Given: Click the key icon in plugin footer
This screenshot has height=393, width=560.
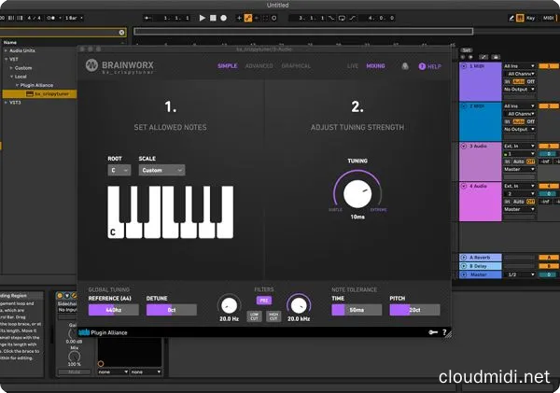Looking at the screenshot, I should (x=432, y=331).
